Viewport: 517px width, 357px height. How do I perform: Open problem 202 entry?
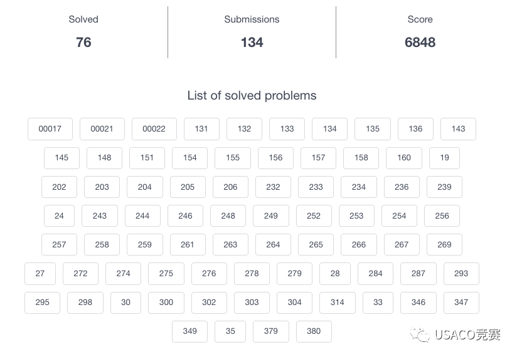[x=59, y=187]
